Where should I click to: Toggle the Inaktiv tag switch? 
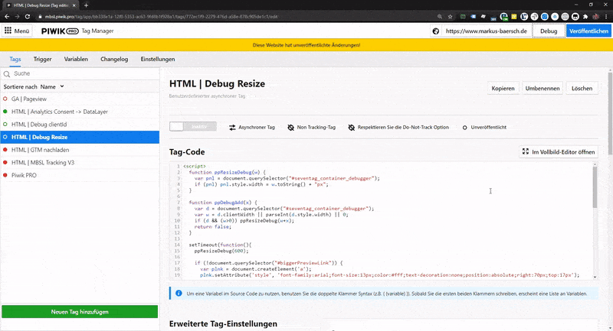[193, 126]
